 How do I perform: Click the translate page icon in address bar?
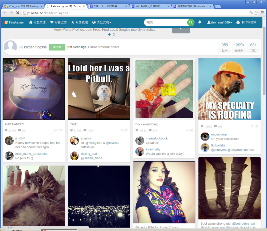tap(251, 13)
